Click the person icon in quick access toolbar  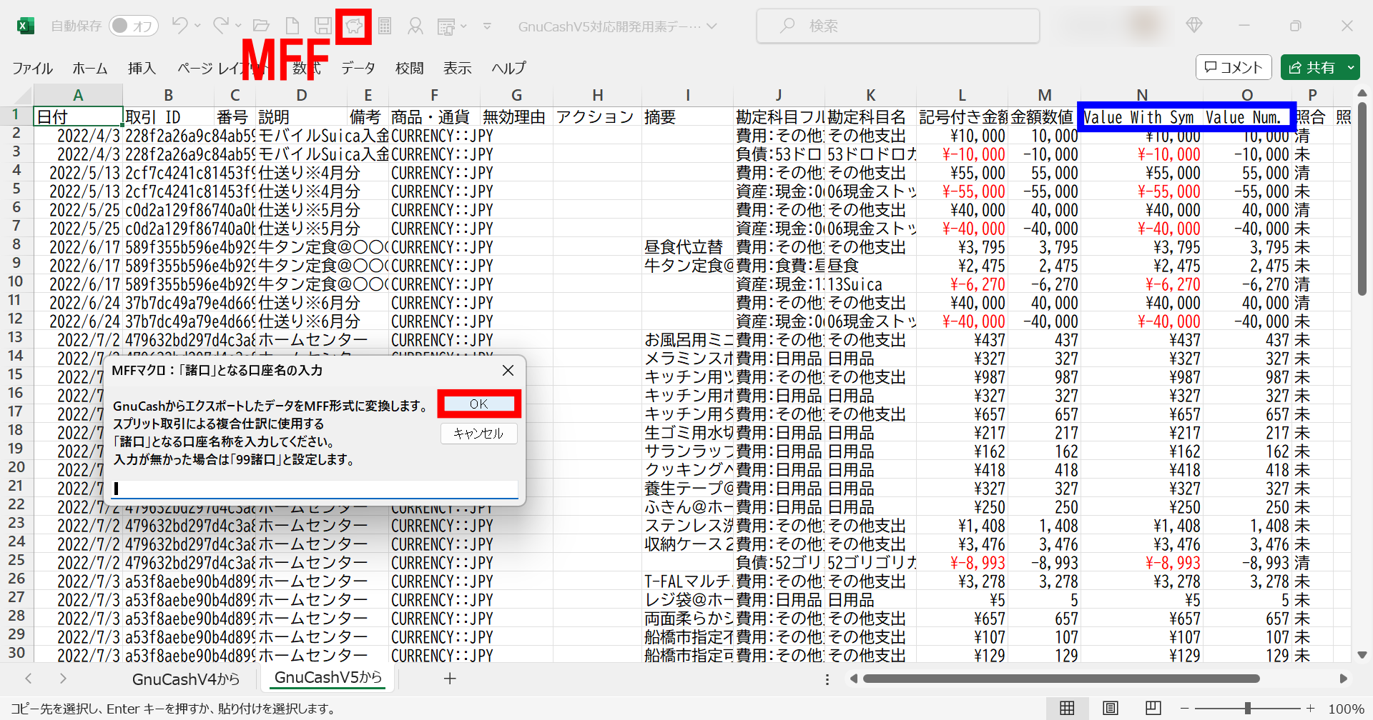(415, 26)
